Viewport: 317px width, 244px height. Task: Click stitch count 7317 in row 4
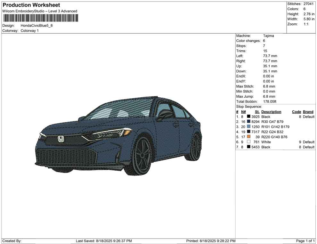[255, 132]
